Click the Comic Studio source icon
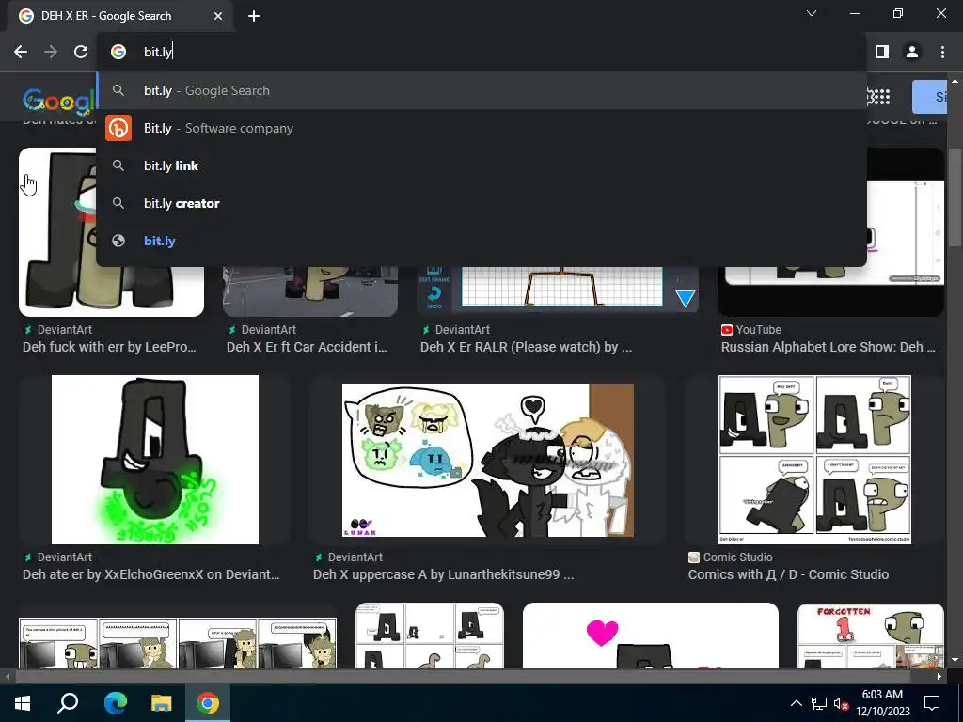Viewport: 963px width, 722px height. pyautogui.click(x=693, y=557)
